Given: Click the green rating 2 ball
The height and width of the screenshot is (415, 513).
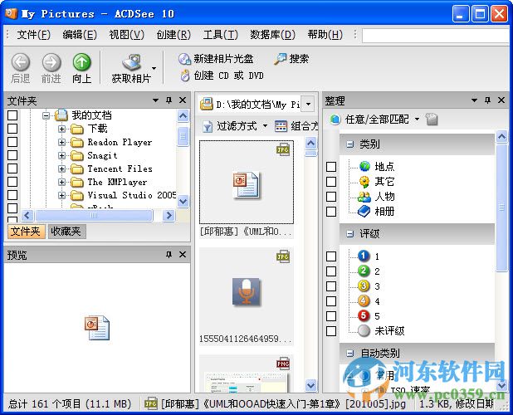Looking at the screenshot, I should click(364, 271).
